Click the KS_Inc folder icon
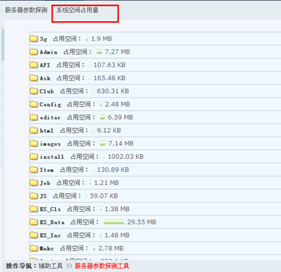Viewport: 281px width, 272px height. coord(34,235)
